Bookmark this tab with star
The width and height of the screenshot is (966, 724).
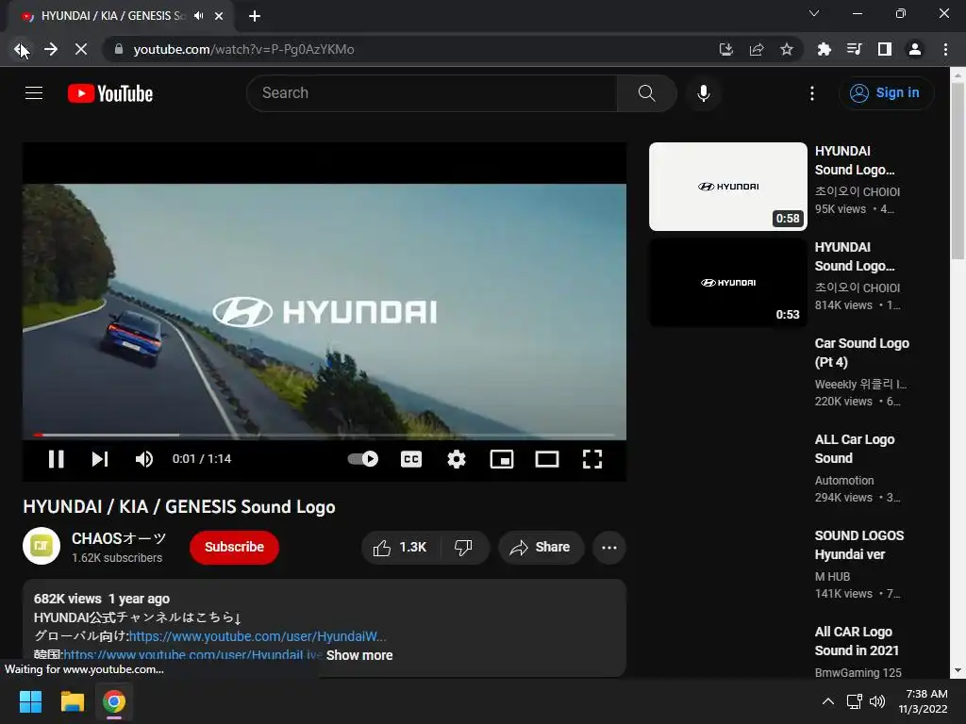click(x=787, y=49)
